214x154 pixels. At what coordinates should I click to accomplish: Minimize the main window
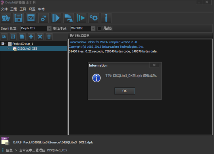click(x=199, y=2)
